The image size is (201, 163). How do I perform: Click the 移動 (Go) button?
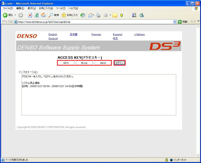183,22
